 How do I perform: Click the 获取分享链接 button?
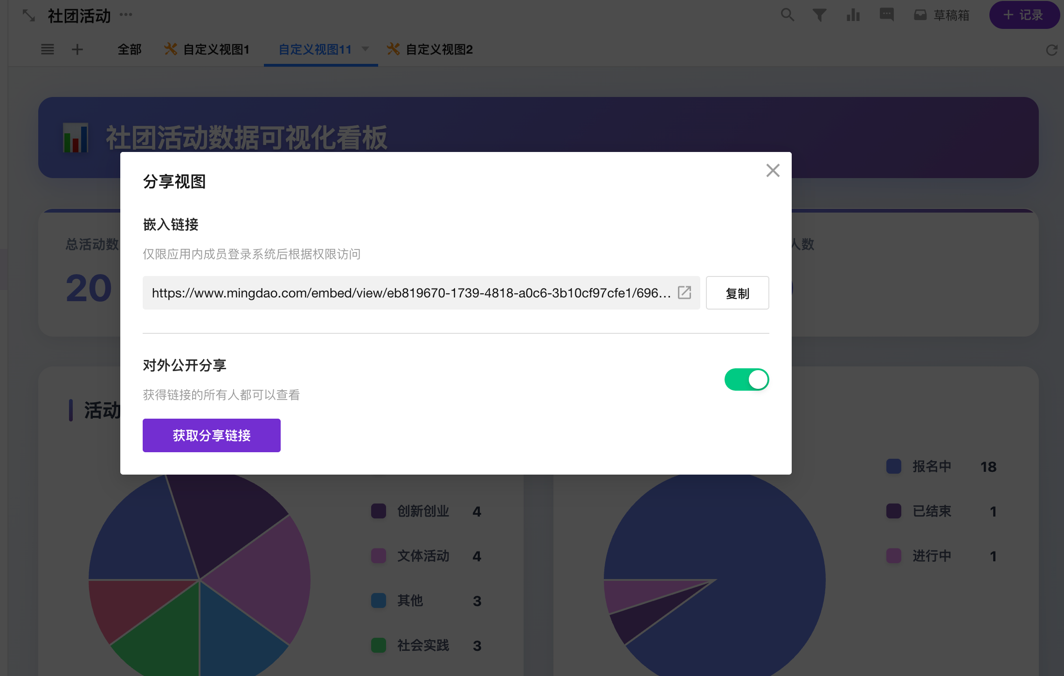211,435
